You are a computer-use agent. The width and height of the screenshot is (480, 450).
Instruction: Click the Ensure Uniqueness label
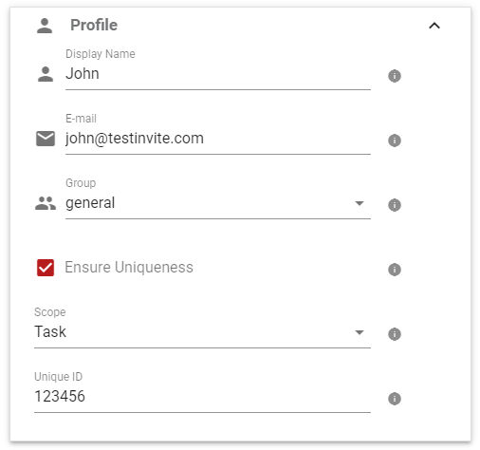(x=129, y=268)
